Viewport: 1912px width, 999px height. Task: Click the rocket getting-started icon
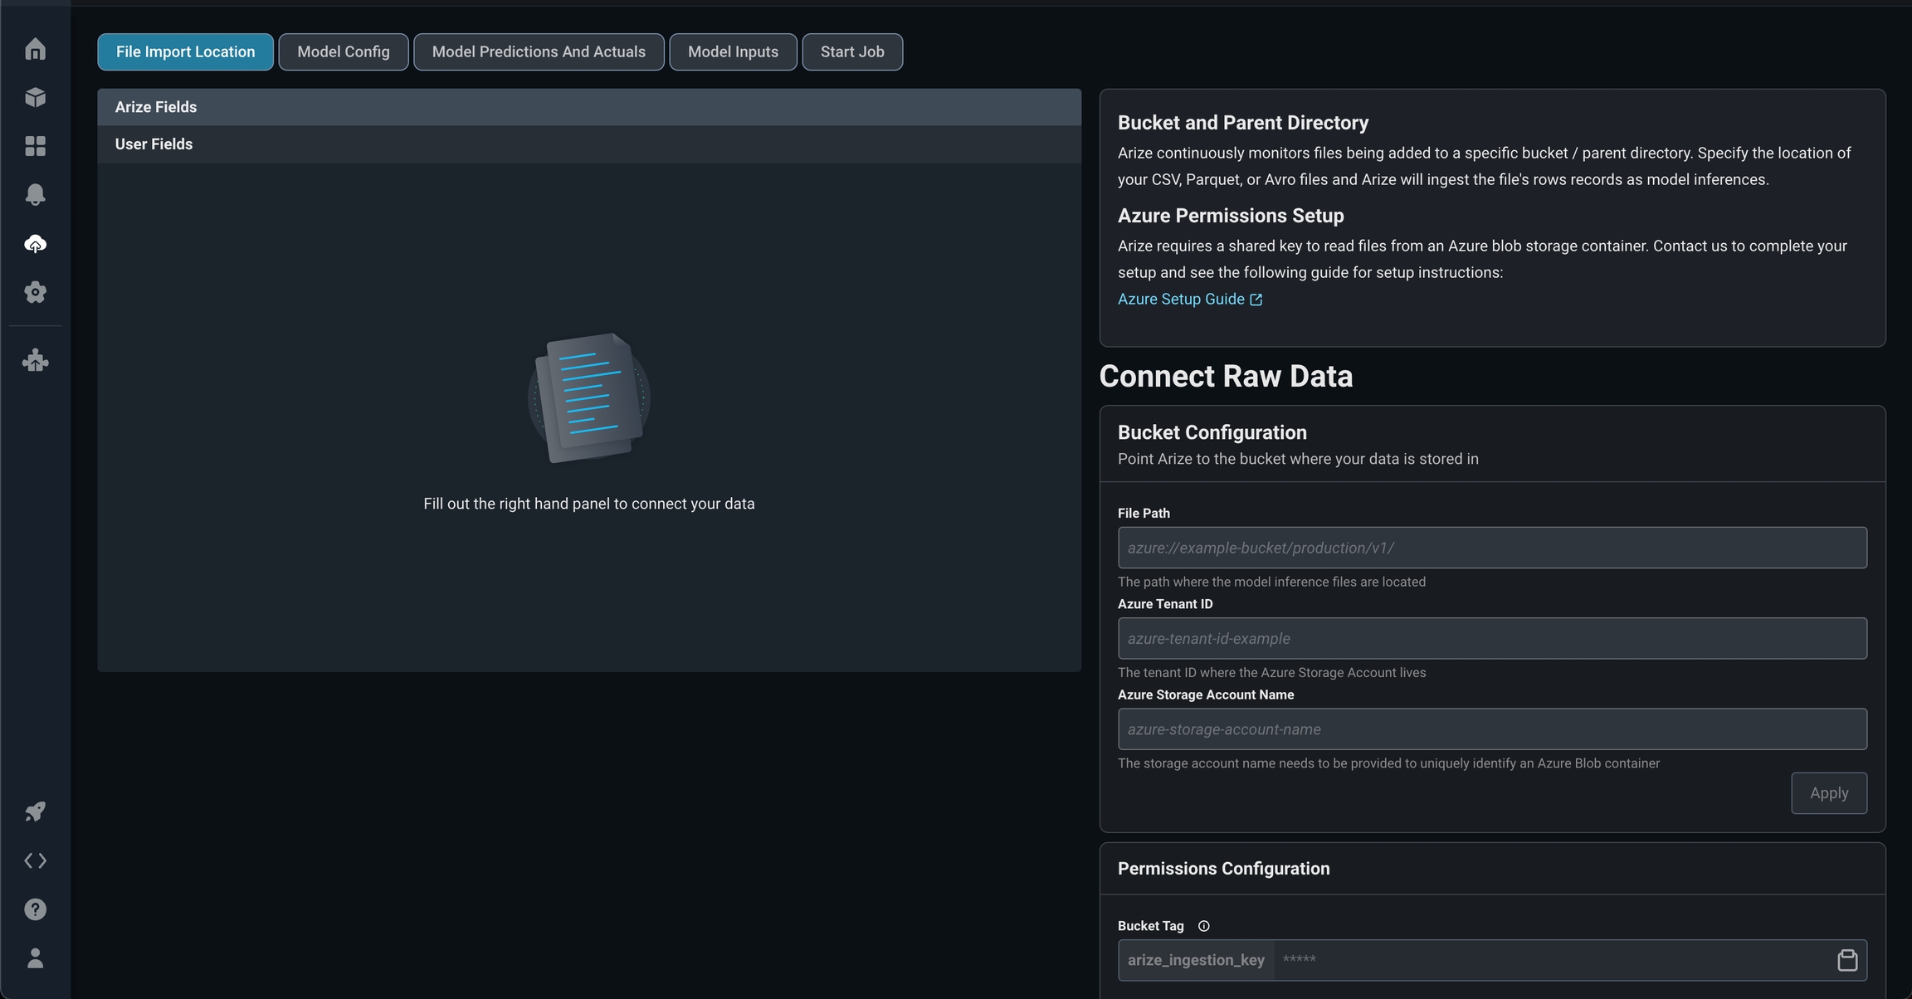[x=35, y=811]
